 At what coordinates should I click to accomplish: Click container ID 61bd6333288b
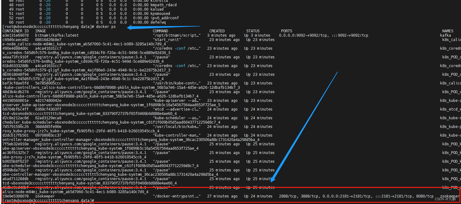coord(15,66)
